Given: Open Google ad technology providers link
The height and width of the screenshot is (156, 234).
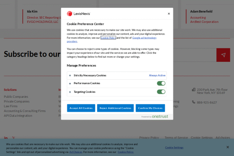Looking at the screenshot, I should (x=144, y=38).
